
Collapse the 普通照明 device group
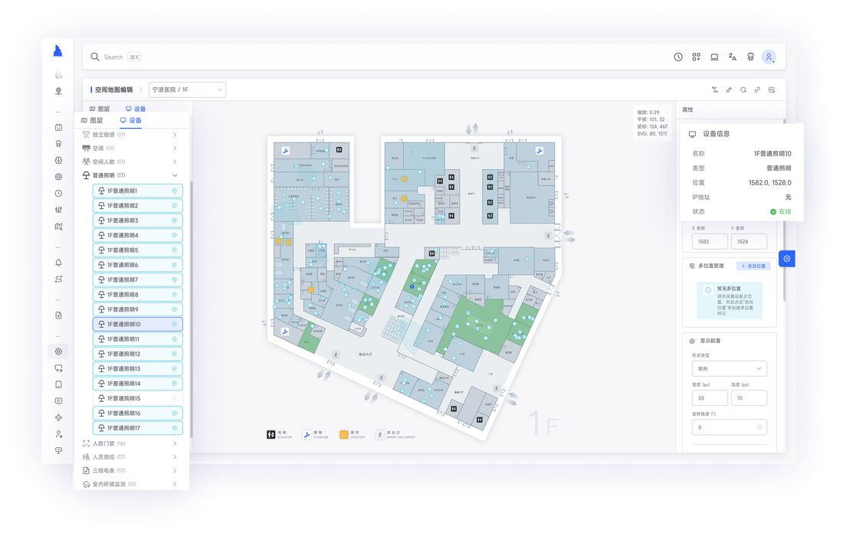pos(175,175)
